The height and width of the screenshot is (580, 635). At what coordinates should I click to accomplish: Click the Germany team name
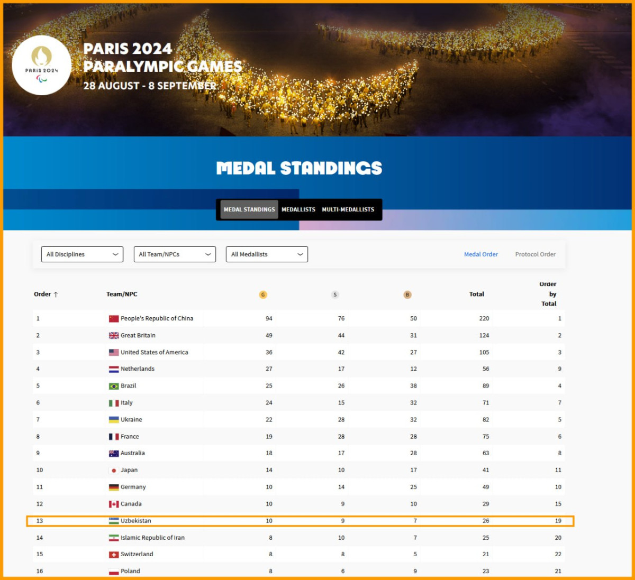click(x=133, y=487)
